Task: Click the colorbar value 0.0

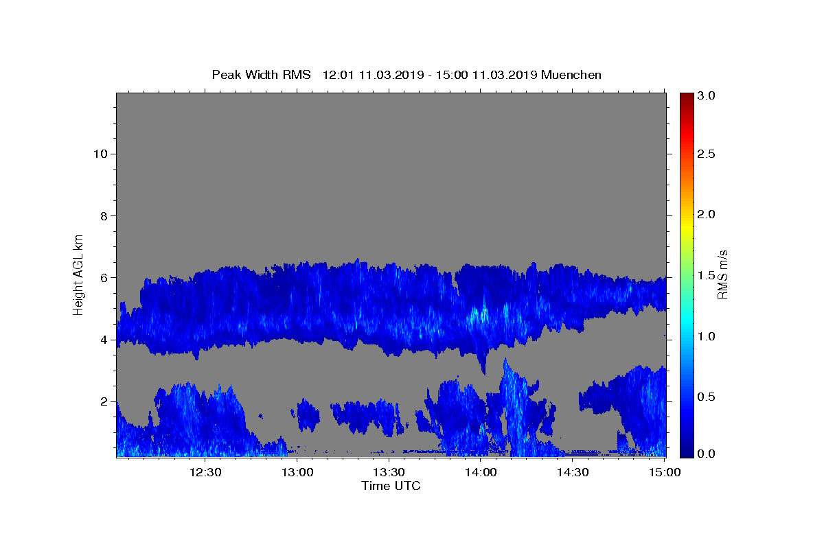Action: pyautogui.click(x=707, y=454)
